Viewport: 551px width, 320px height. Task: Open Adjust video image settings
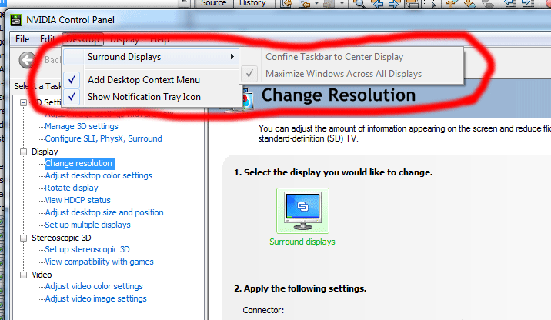[x=95, y=298]
